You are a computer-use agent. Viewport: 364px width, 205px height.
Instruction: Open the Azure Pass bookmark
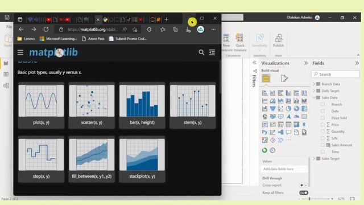click(93, 39)
